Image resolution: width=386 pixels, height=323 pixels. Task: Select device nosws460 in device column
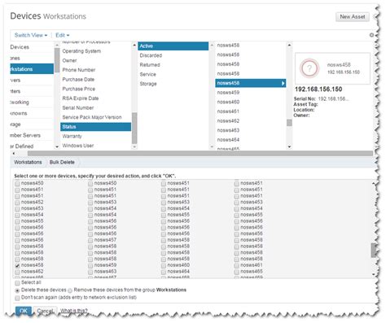pyautogui.click(x=228, y=102)
